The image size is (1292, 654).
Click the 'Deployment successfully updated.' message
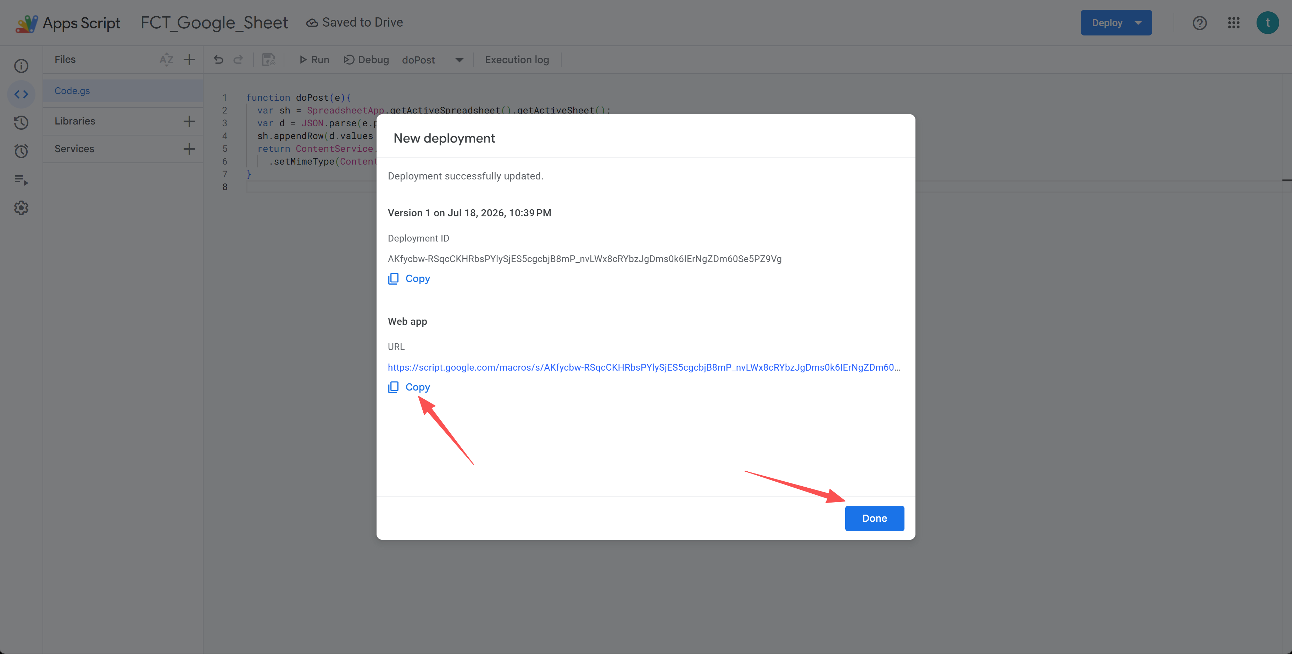coord(466,176)
